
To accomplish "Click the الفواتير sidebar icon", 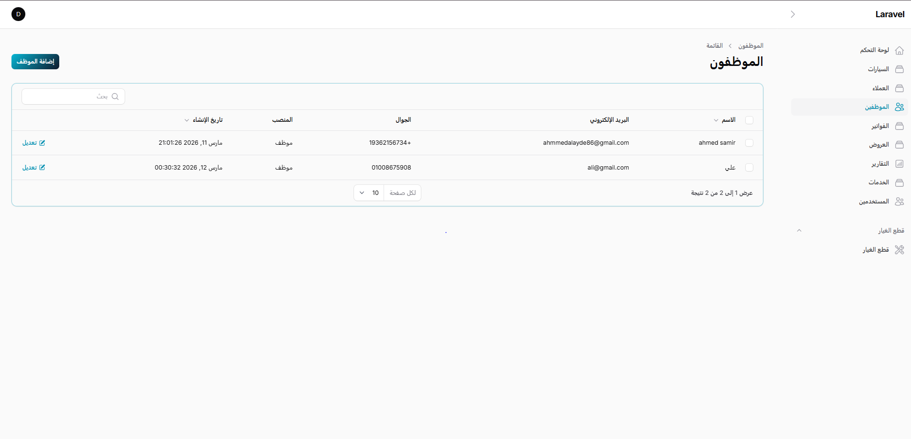I will pyautogui.click(x=899, y=126).
